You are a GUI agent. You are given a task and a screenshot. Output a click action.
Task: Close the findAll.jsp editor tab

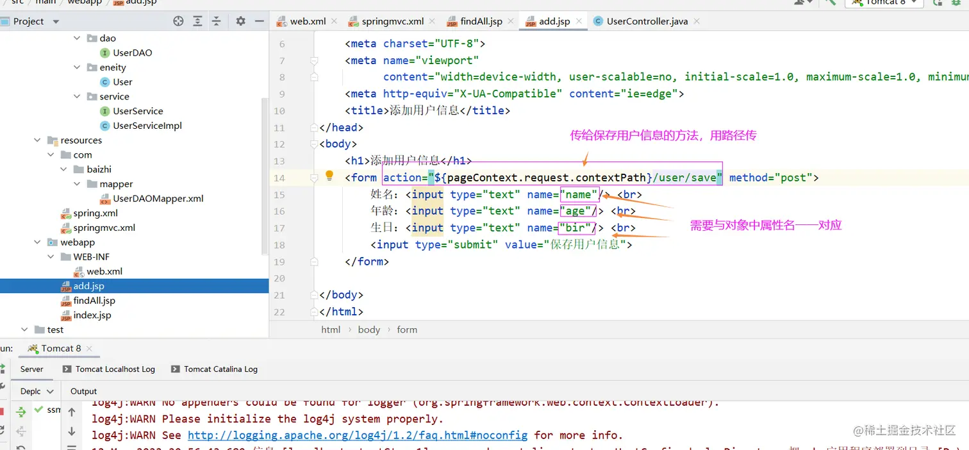click(512, 21)
